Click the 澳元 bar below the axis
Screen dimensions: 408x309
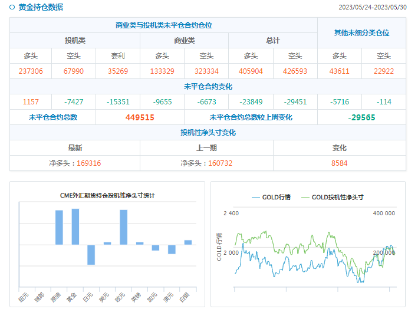coord(172,249)
